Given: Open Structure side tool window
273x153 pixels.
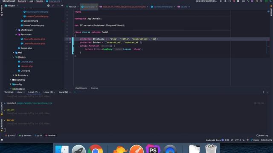Looking at the screenshot, I should click(2, 108).
